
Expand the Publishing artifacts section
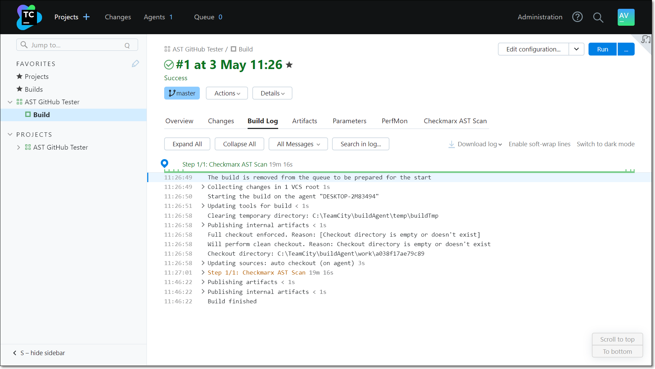pyautogui.click(x=203, y=282)
